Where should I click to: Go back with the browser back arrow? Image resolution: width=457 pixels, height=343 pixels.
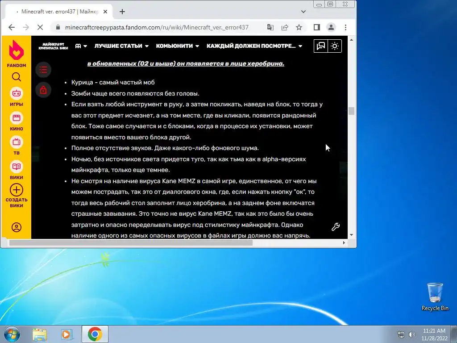click(x=12, y=27)
